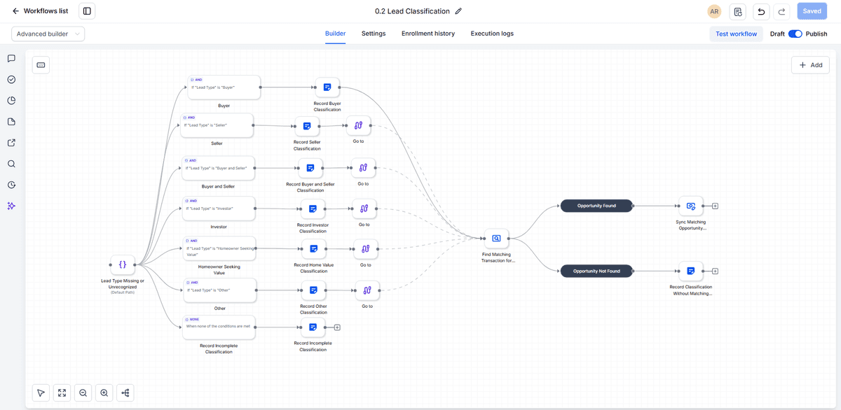Click the zoom in magnifier icon

(104, 393)
